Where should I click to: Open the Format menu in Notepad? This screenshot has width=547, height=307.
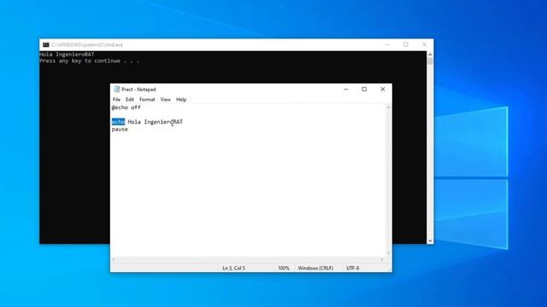[147, 100]
